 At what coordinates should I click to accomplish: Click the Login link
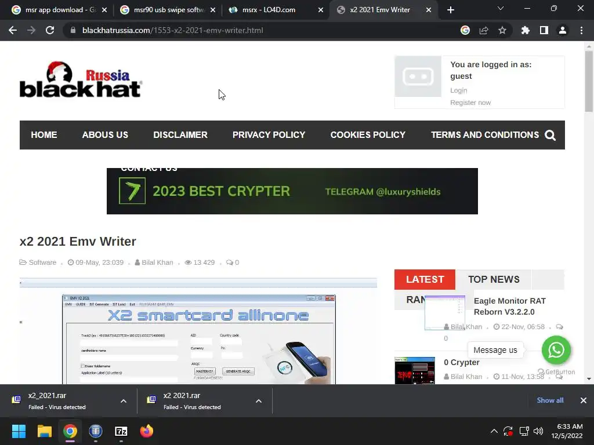pyautogui.click(x=458, y=90)
